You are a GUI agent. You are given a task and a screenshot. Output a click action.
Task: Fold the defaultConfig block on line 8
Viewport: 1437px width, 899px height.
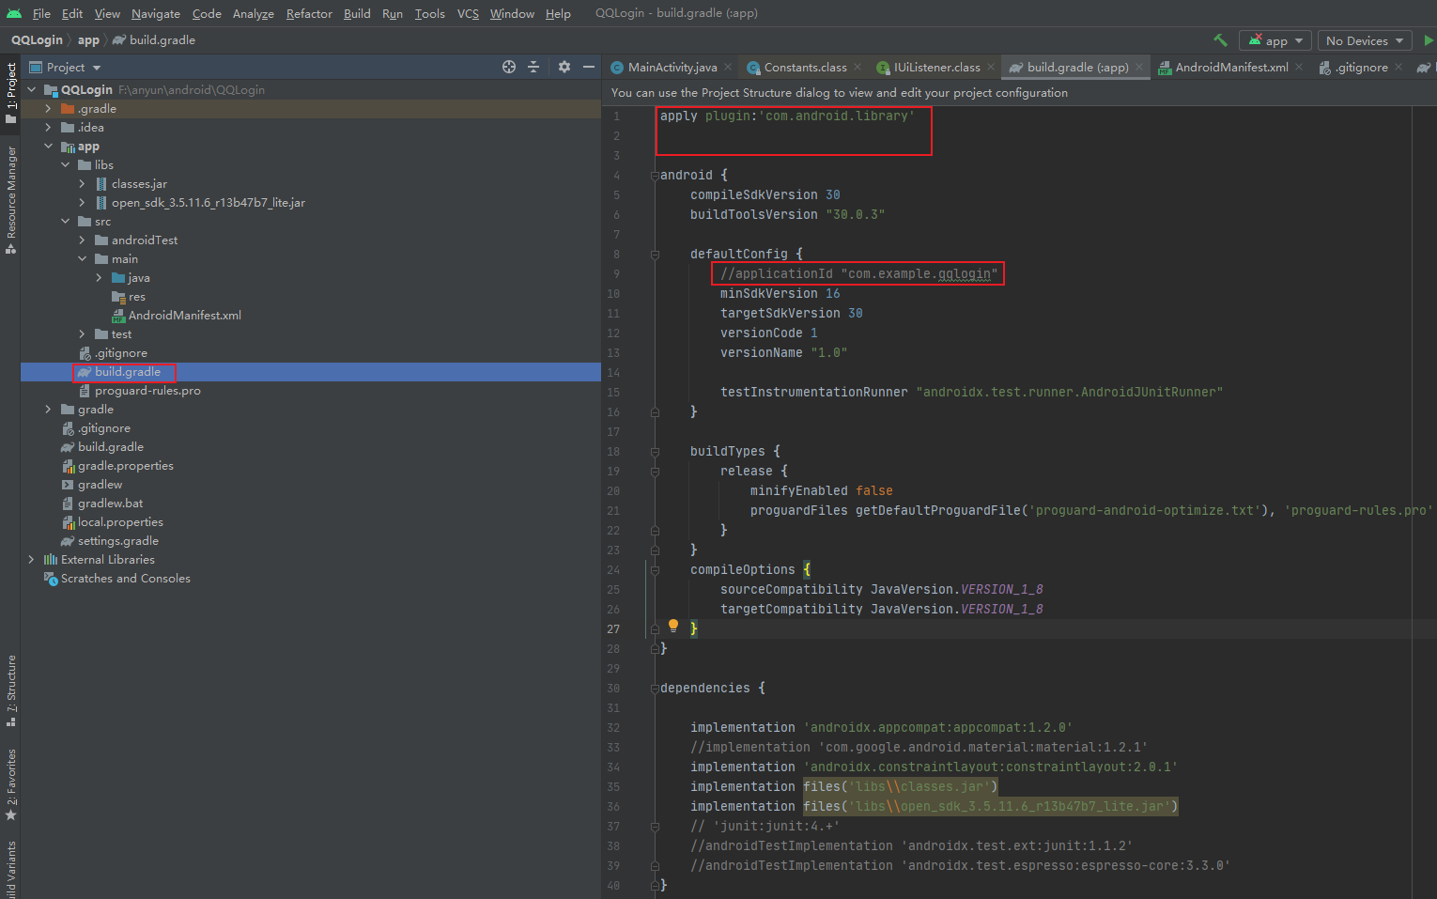[655, 255]
